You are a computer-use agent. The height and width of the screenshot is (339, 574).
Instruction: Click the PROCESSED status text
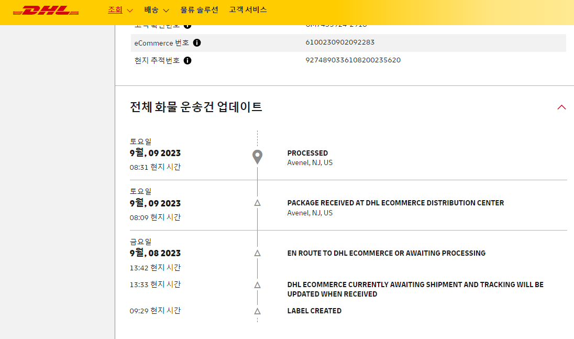click(x=307, y=153)
